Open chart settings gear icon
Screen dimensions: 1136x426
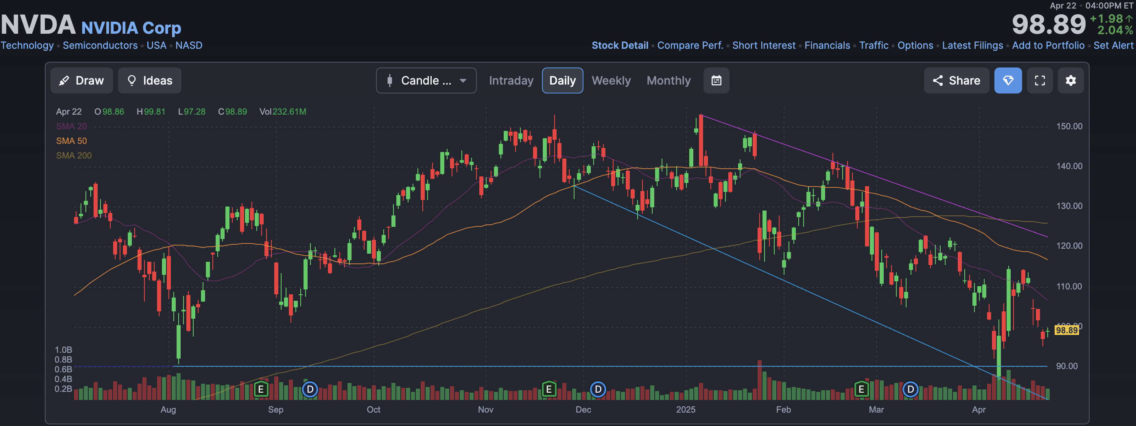(1070, 80)
